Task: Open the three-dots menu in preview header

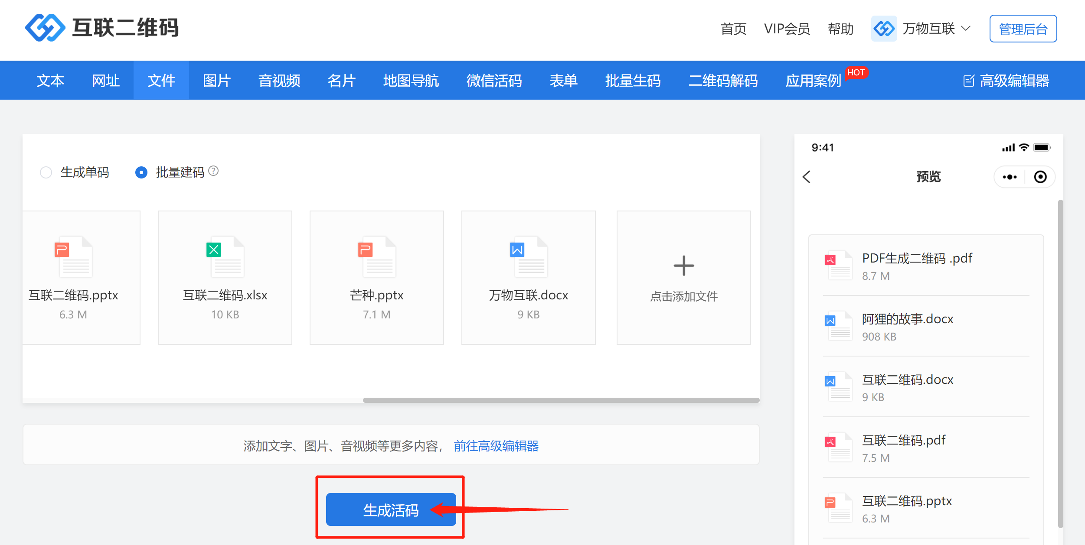Action: [1010, 177]
